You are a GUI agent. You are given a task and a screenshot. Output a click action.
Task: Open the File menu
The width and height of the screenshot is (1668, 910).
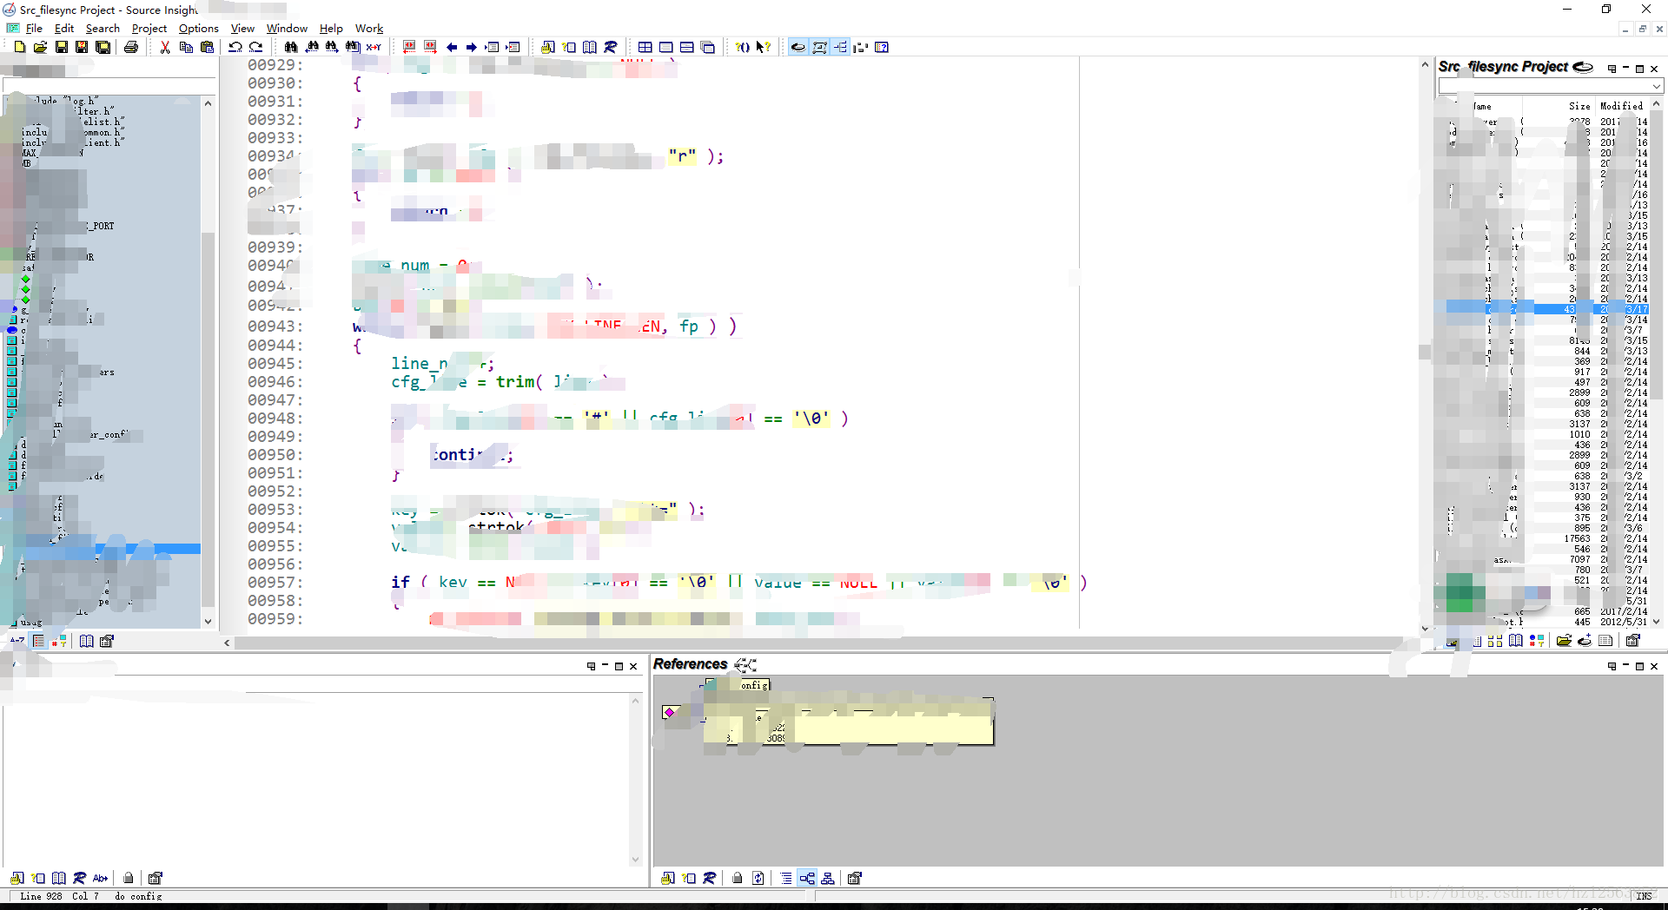pyautogui.click(x=34, y=28)
